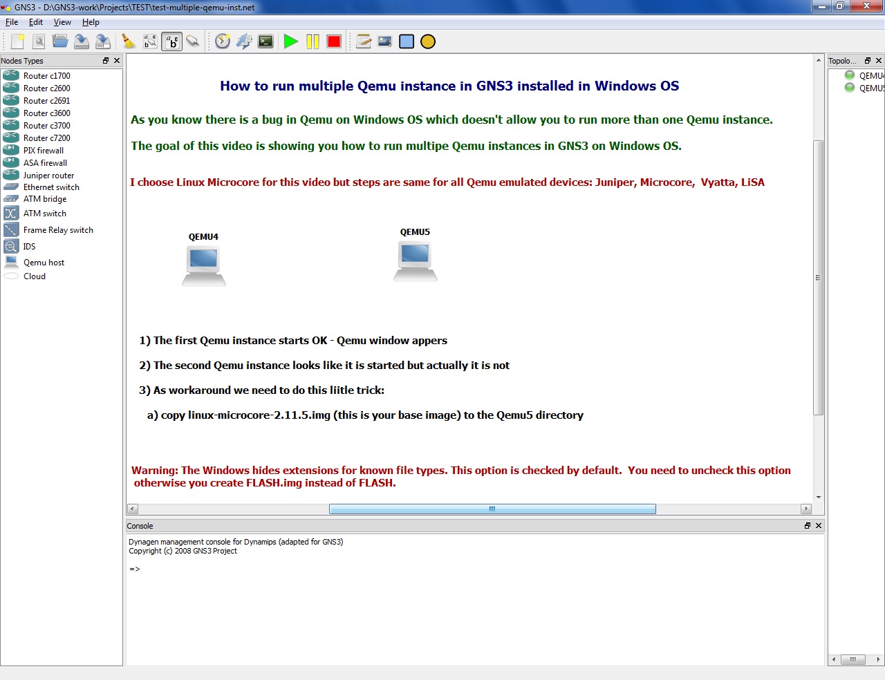Click the New blank project icon

point(17,41)
